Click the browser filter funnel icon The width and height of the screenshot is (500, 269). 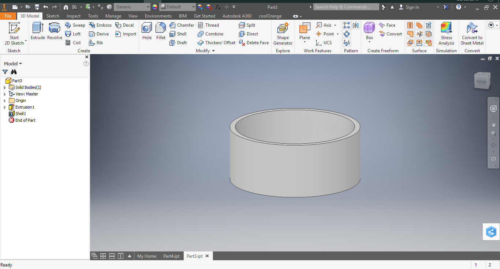point(5,72)
